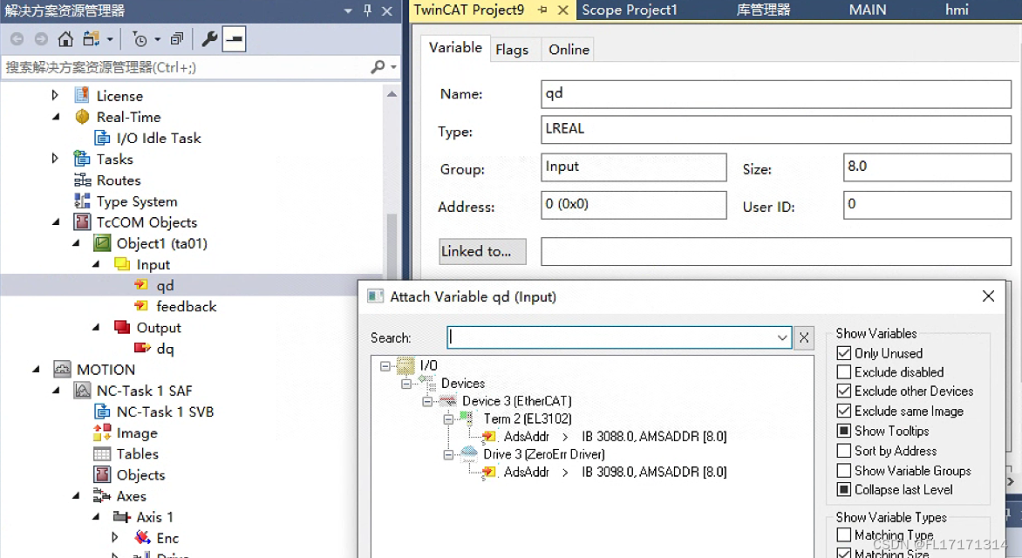
Task: Click the Linked to... button
Action: tap(482, 252)
